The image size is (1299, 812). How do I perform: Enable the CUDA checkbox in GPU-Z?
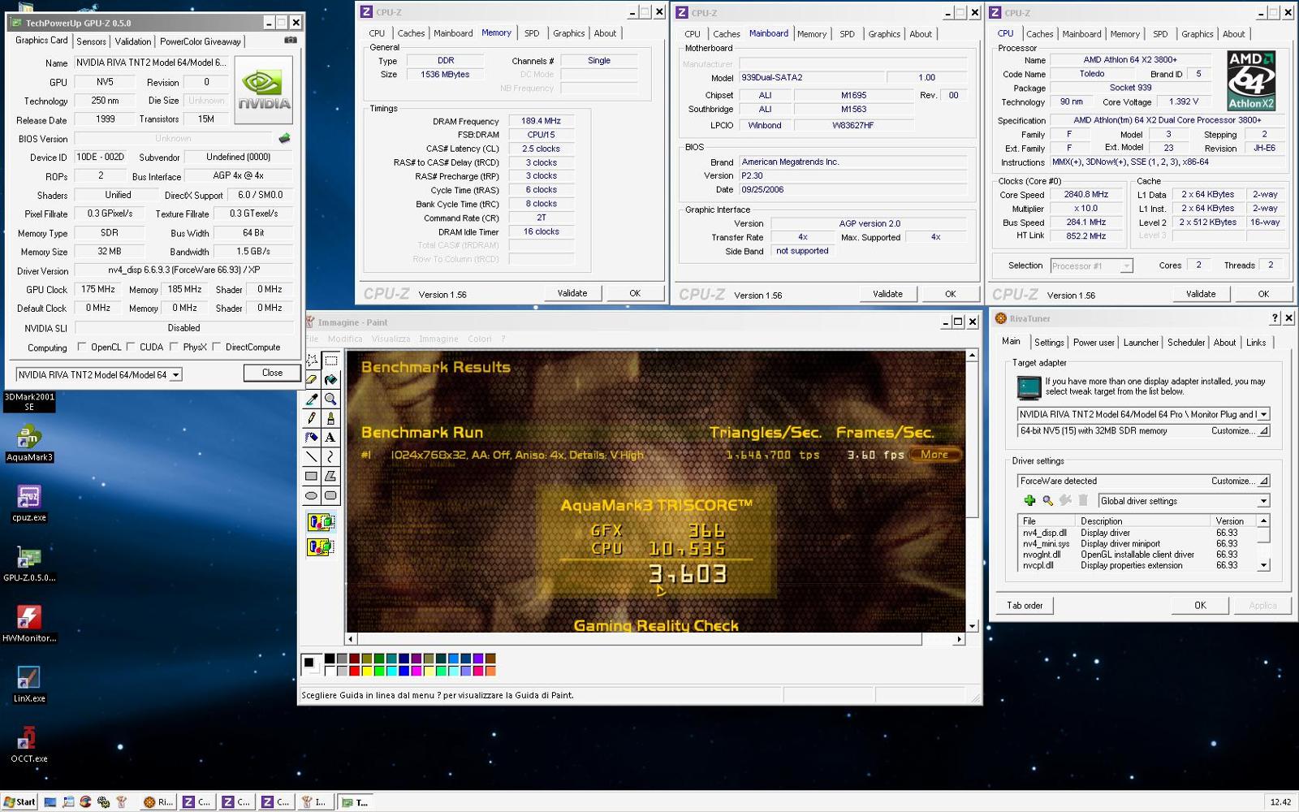pyautogui.click(x=130, y=347)
